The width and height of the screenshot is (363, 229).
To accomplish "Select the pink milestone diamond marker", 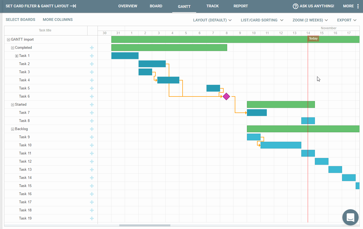I will (x=226, y=96).
